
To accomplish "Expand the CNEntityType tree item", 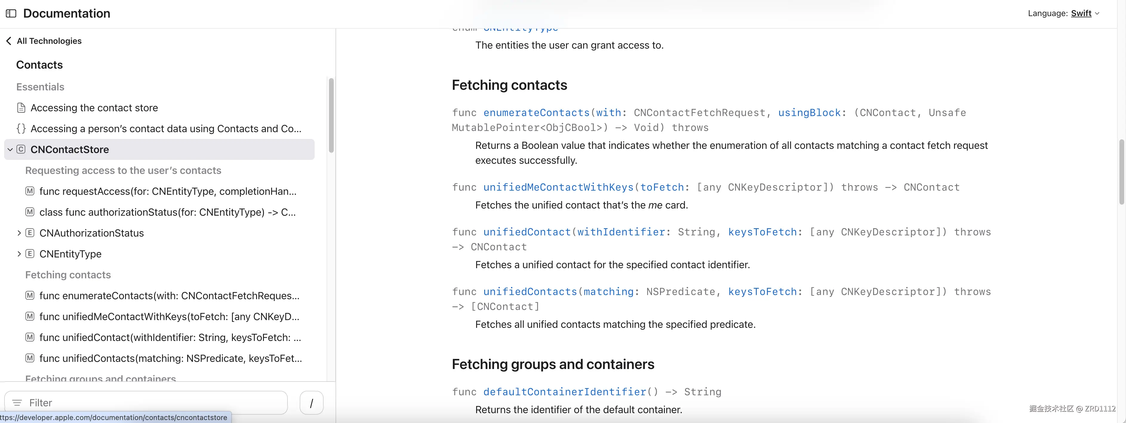I will click(19, 254).
